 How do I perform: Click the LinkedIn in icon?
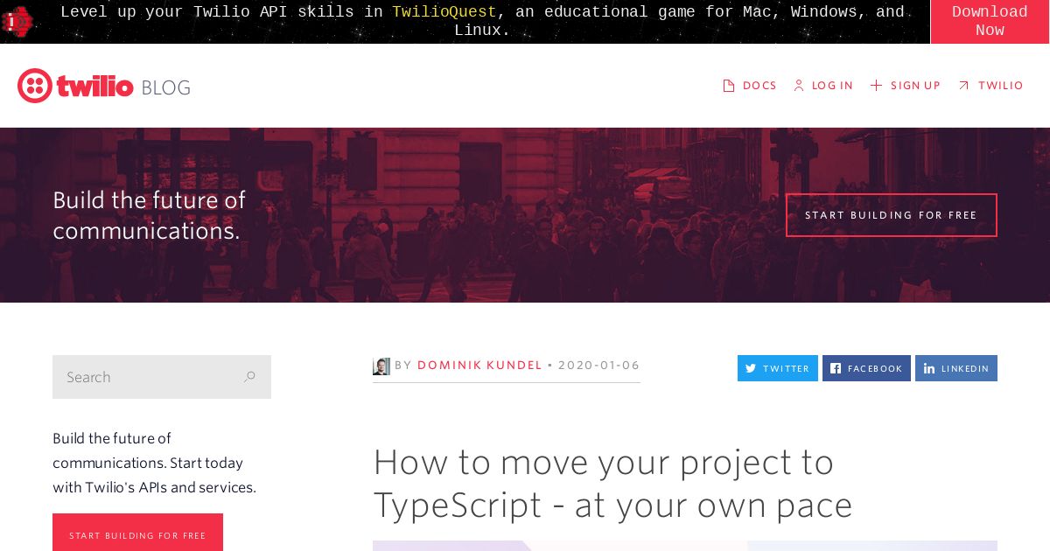pos(929,368)
